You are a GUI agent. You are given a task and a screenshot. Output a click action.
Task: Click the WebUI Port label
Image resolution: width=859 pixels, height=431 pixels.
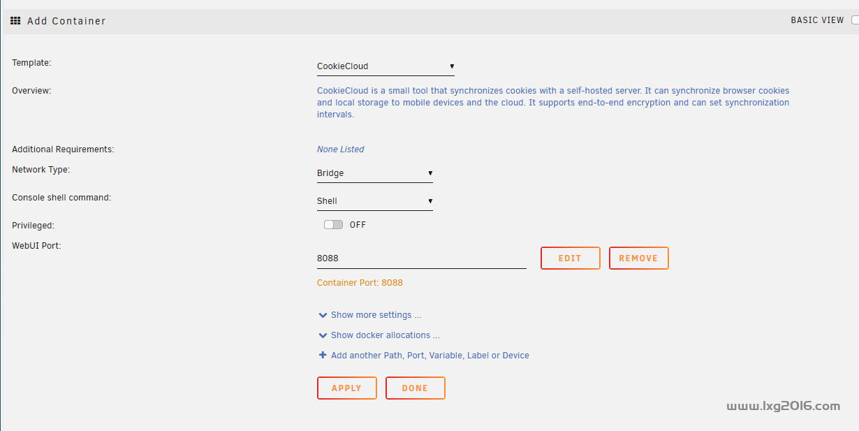pyautogui.click(x=36, y=245)
